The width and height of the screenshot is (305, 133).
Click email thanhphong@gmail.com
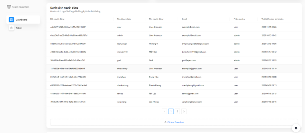[193, 85]
